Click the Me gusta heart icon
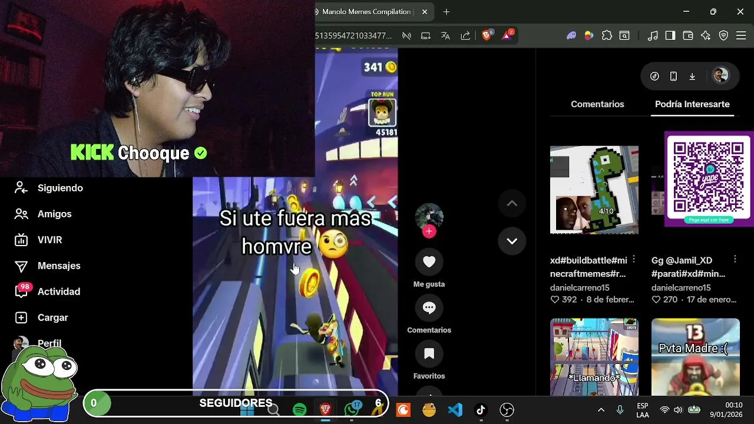754x424 pixels. [429, 261]
